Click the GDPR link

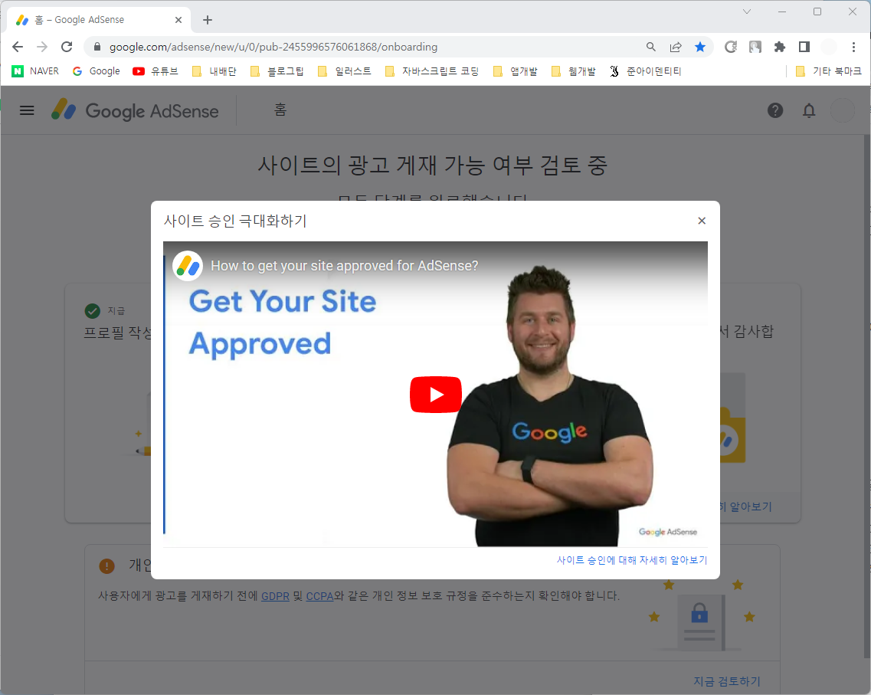click(x=275, y=596)
